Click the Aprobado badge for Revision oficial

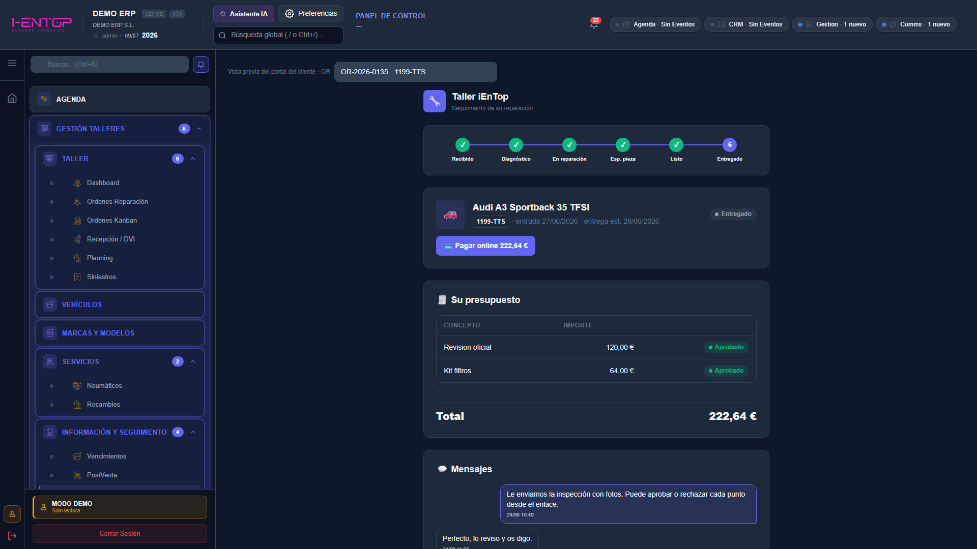726,347
